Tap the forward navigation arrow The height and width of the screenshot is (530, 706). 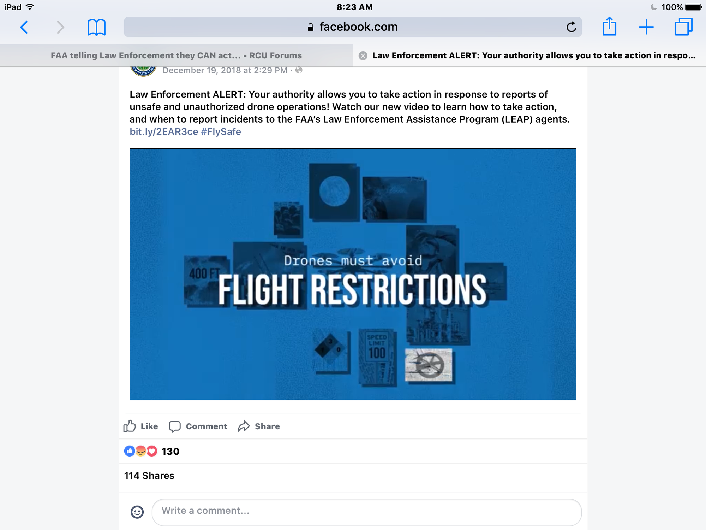tap(61, 27)
